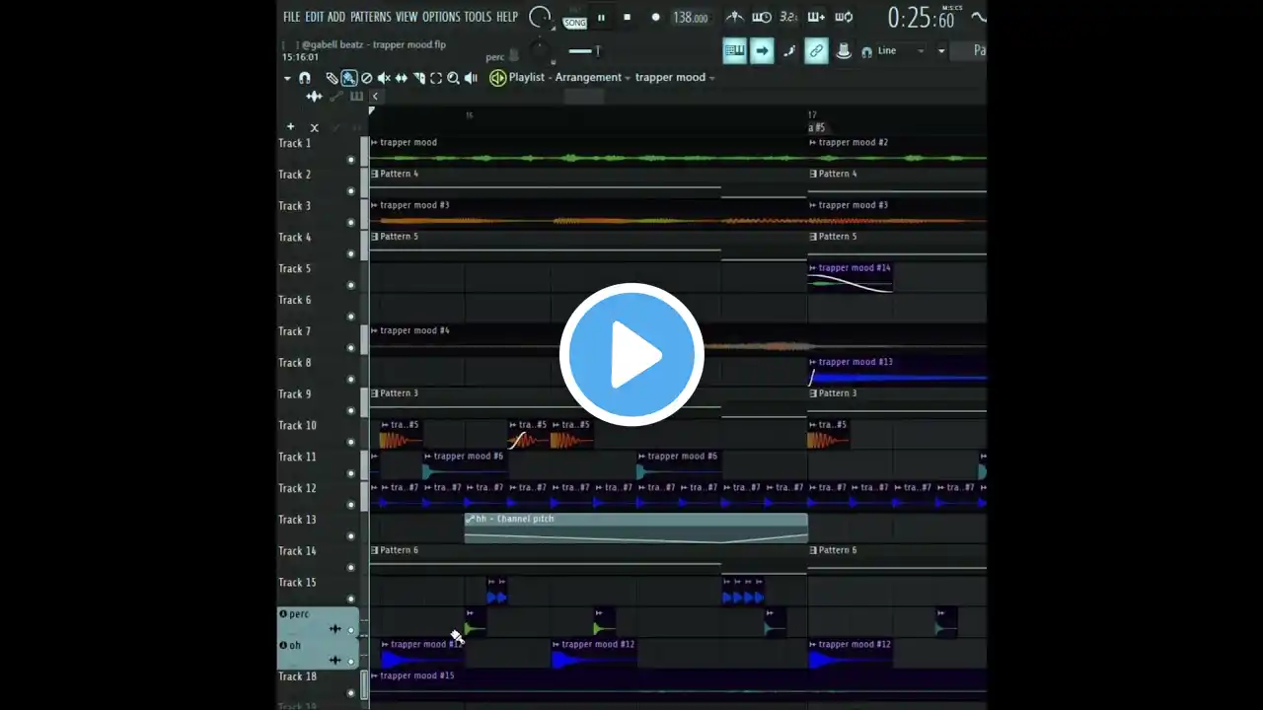Choose the Select marquee tool

436,78
